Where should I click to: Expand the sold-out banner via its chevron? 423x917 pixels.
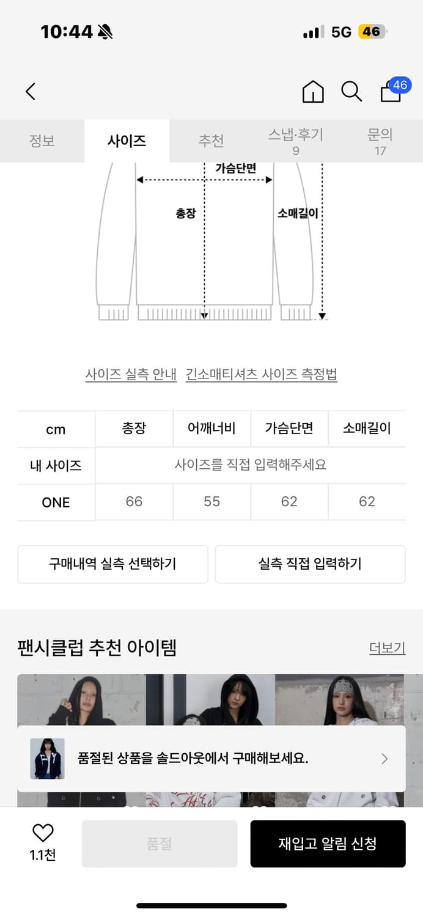tap(385, 759)
